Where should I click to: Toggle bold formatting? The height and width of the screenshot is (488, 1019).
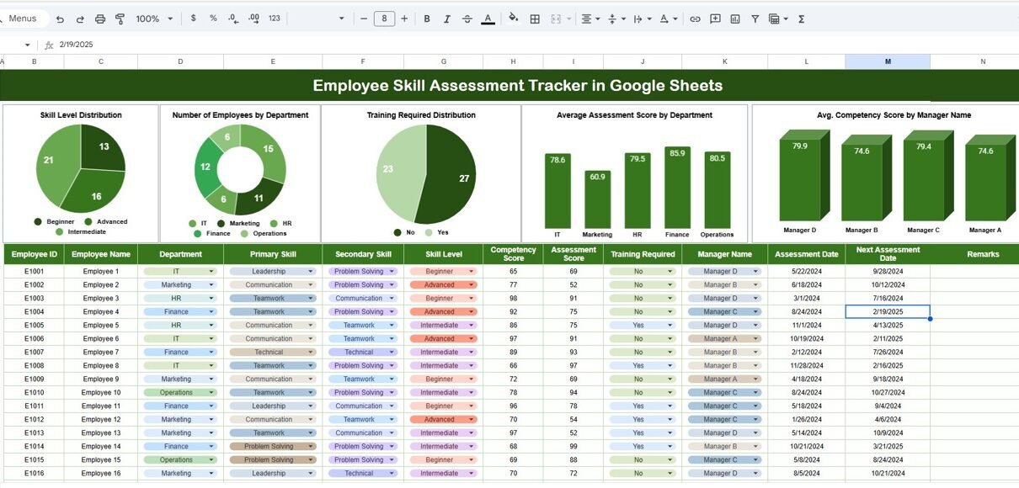coord(427,19)
